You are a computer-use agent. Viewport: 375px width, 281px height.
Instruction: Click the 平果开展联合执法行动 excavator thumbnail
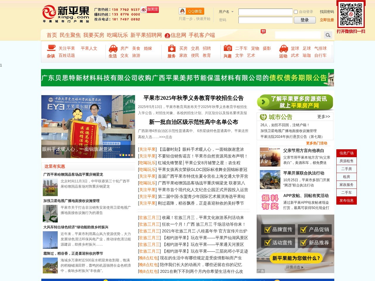pos(270,179)
